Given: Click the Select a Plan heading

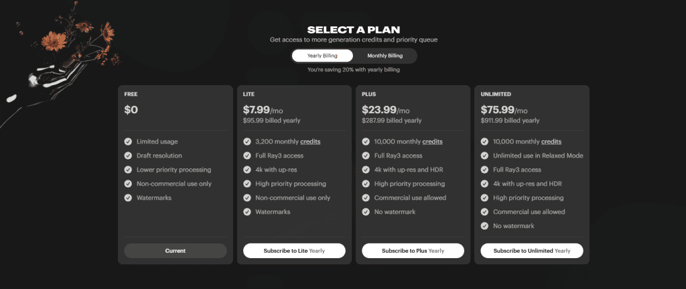Looking at the screenshot, I should pyautogui.click(x=353, y=30).
